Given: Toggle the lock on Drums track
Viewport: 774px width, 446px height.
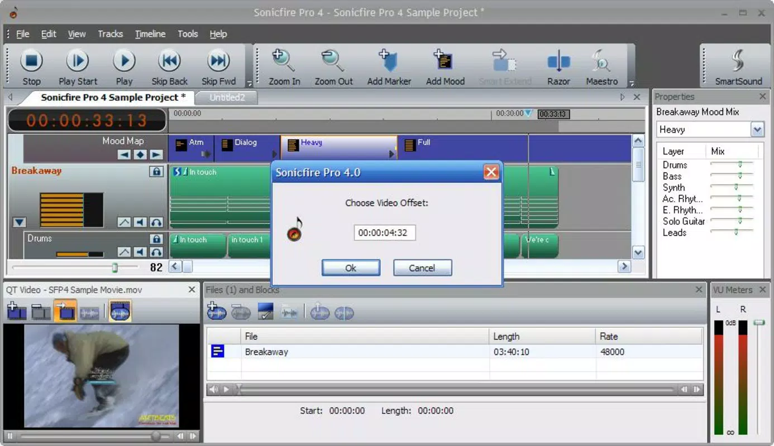Looking at the screenshot, I should [156, 239].
